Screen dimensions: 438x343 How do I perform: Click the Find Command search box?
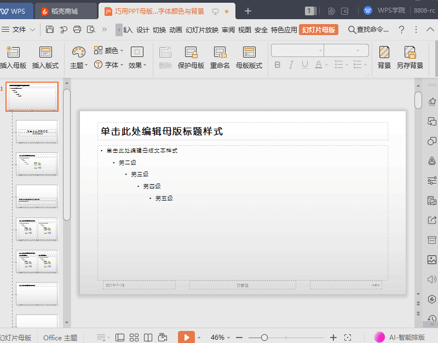coord(368,30)
